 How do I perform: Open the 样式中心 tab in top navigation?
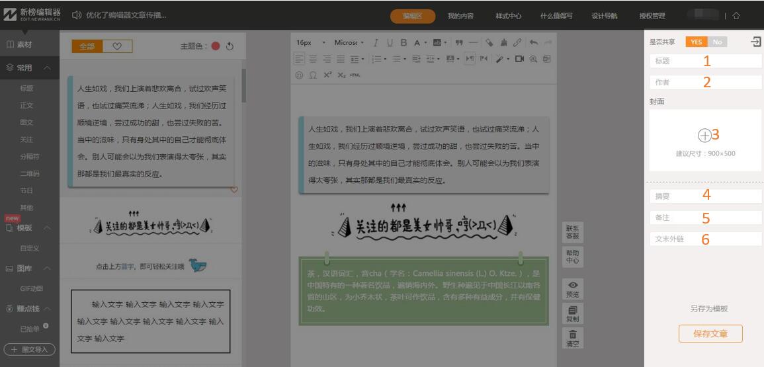click(508, 16)
